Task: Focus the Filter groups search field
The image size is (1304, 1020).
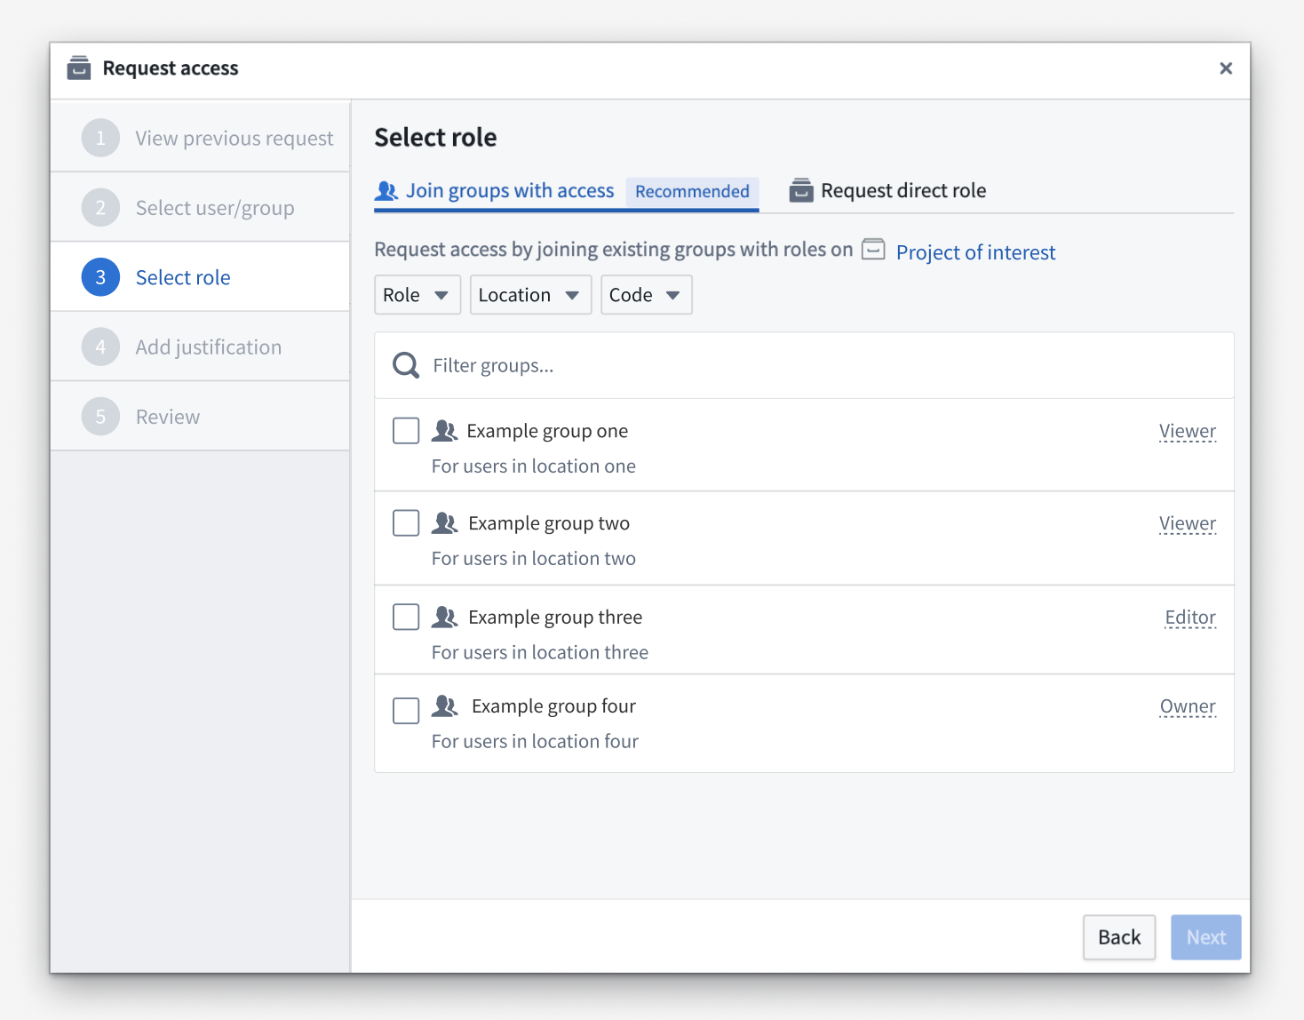Action: 805,365
